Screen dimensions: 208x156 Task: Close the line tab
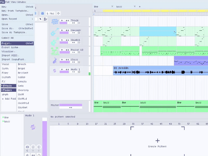112,6
